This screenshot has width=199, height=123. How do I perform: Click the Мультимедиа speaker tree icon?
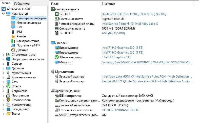tap(8, 73)
